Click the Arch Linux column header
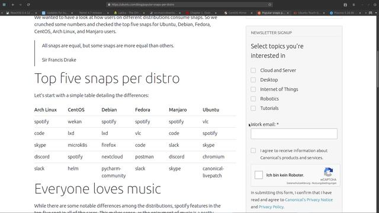 46,109
